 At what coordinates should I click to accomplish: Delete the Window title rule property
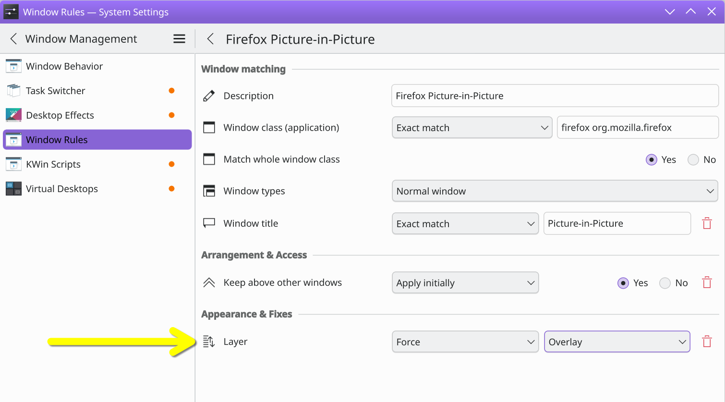pos(707,223)
